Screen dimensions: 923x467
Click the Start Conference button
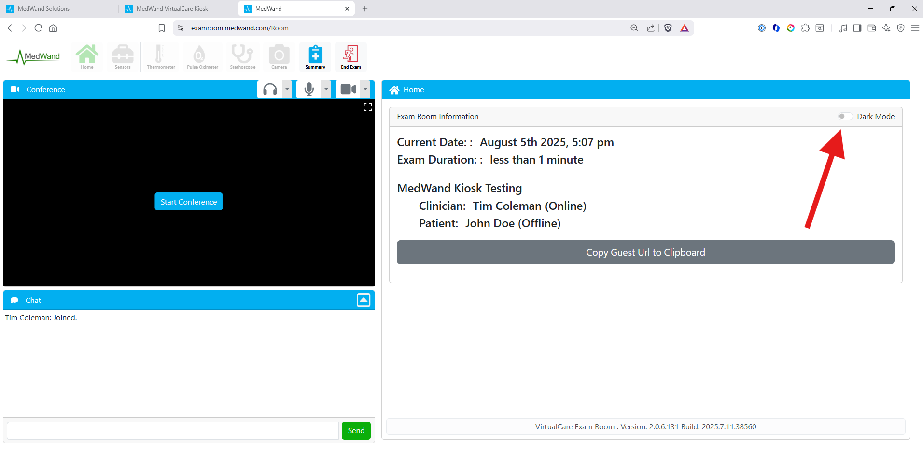(189, 202)
